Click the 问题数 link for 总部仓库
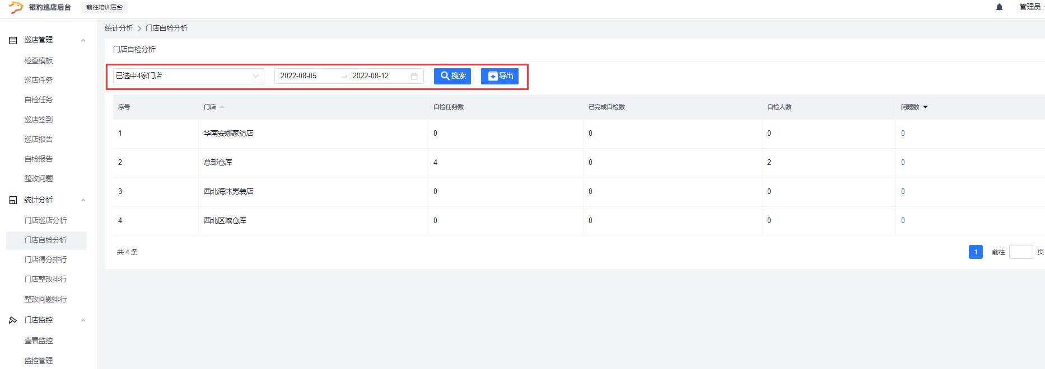 pos(903,162)
